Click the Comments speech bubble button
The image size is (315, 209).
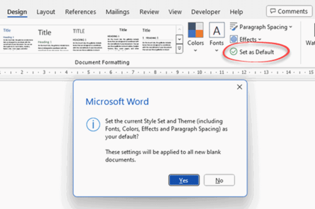289,11
